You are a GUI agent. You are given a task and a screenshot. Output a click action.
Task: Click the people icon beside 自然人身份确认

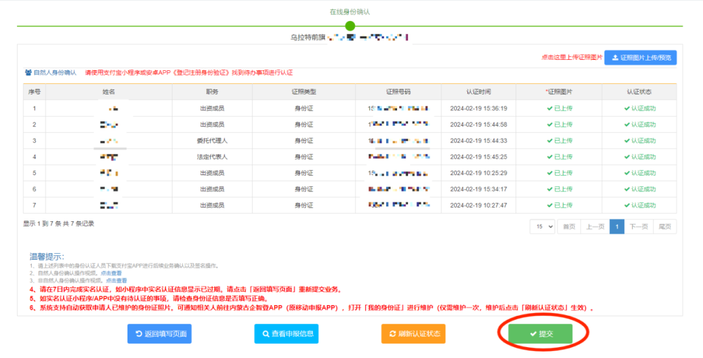28,73
